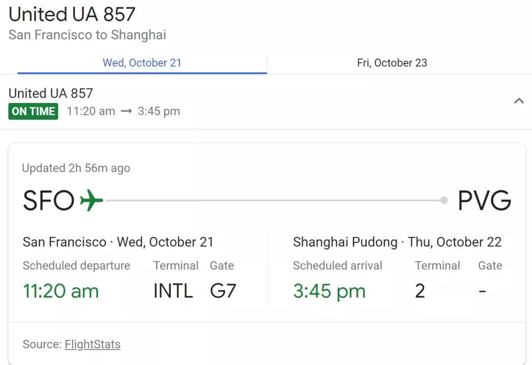Click the arrival terminal number 2
Screen dimensions: 532x365
[420, 291]
